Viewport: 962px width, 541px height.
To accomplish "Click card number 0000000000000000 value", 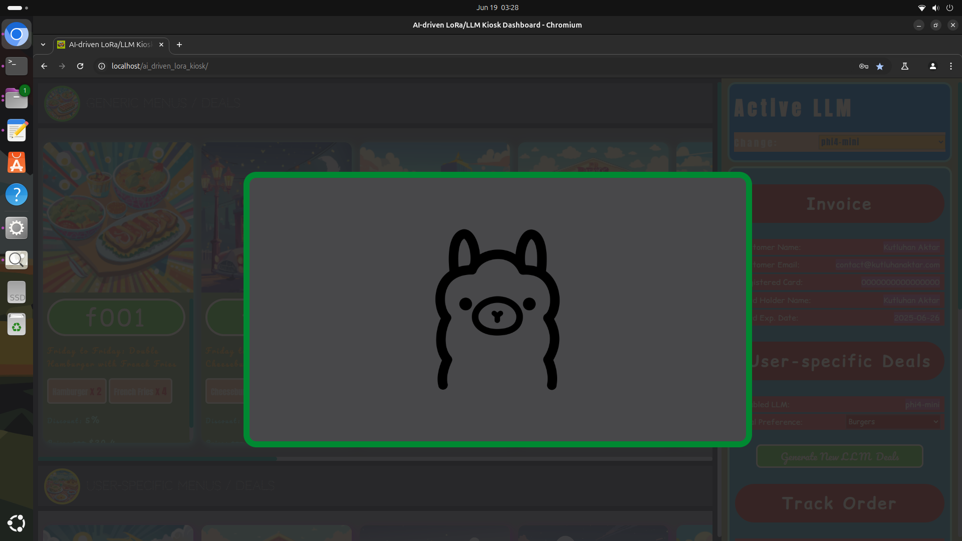I will coord(900,283).
